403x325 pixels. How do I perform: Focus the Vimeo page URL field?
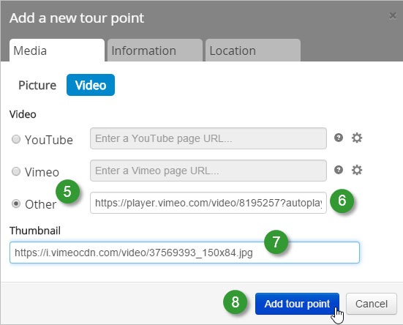tap(208, 171)
